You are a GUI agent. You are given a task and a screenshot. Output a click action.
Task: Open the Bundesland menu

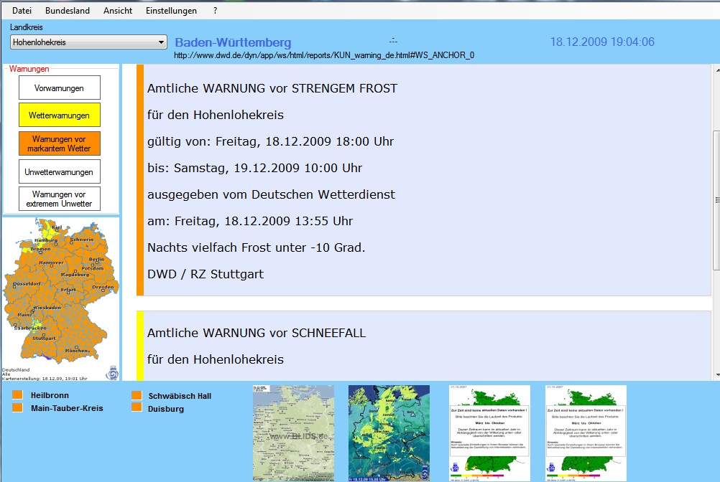point(68,11)
